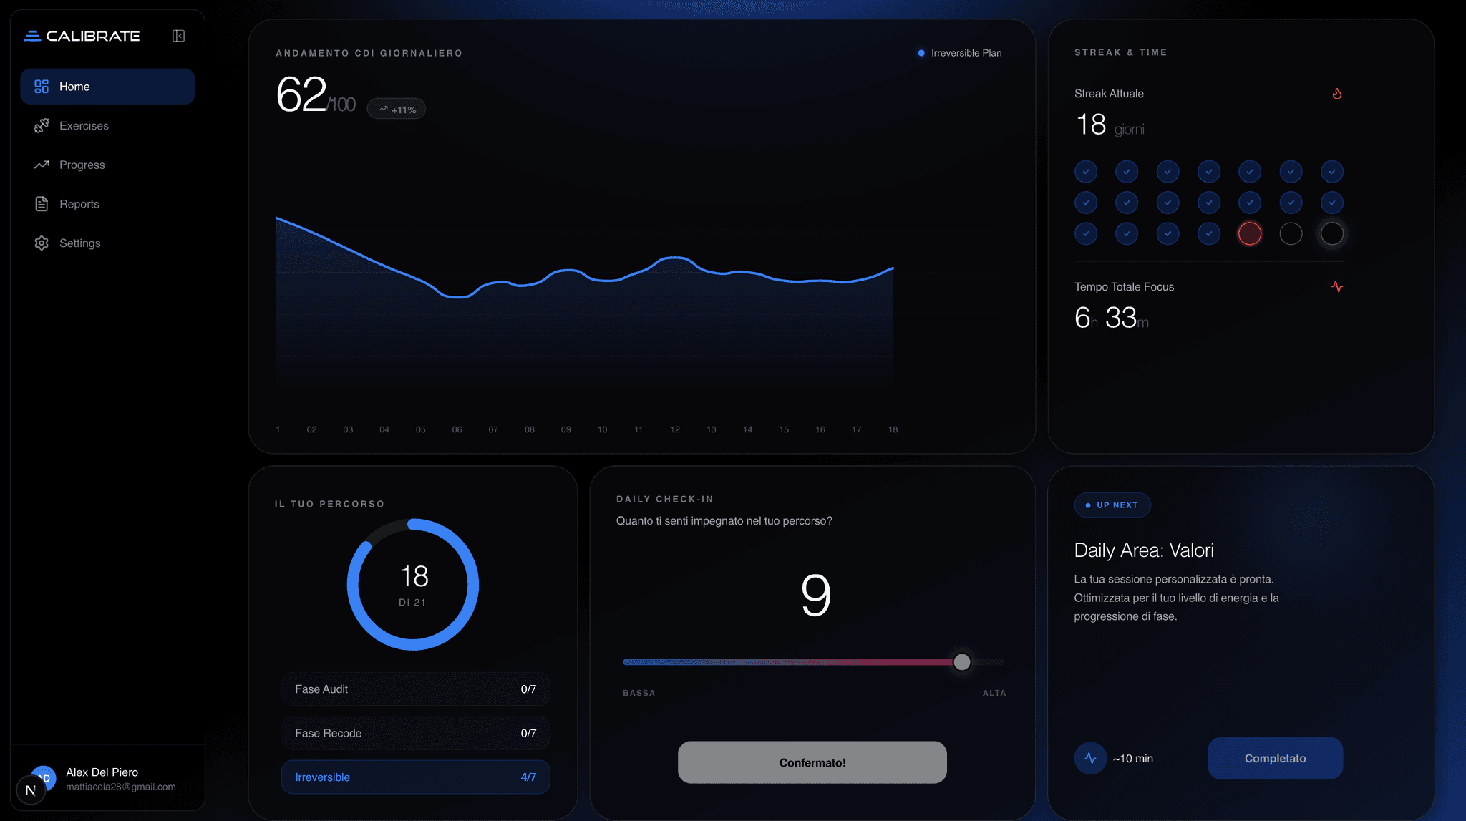Toggle the first streak day checkmark

(x=1086, y=171)
